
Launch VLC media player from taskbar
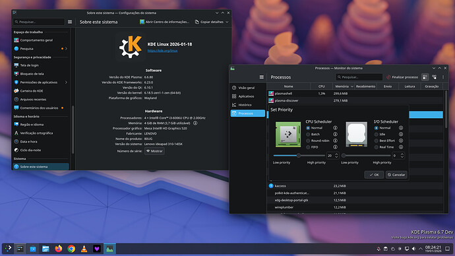coord(84,249)
